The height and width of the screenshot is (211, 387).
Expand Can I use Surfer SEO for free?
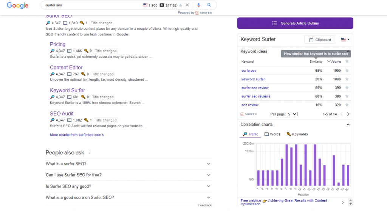click(x=128, y=175)
